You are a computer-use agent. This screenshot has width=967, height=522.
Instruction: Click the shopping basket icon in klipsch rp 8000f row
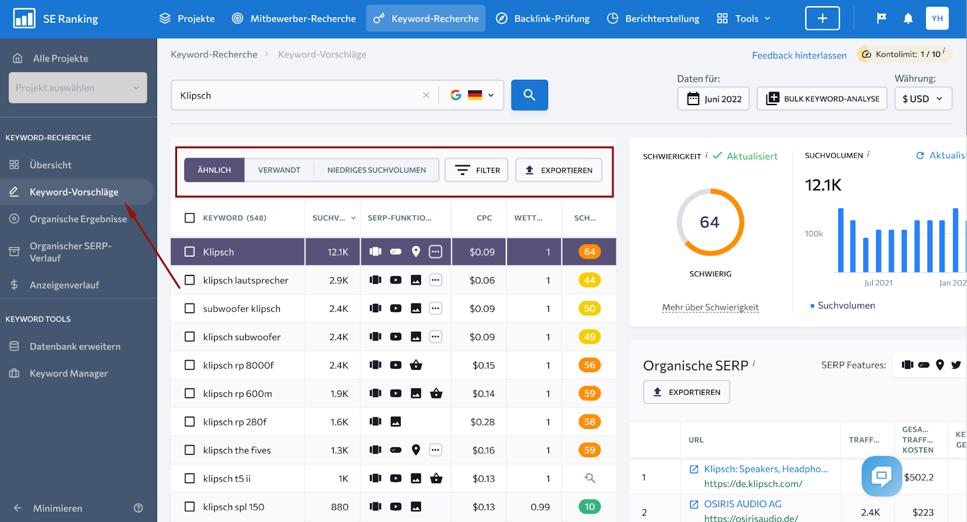click(416, 365)
